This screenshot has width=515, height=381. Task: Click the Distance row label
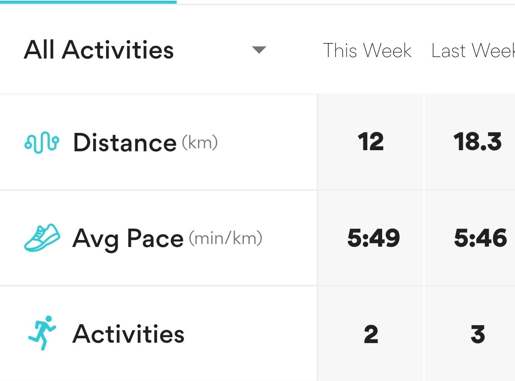tap(125, 142)
